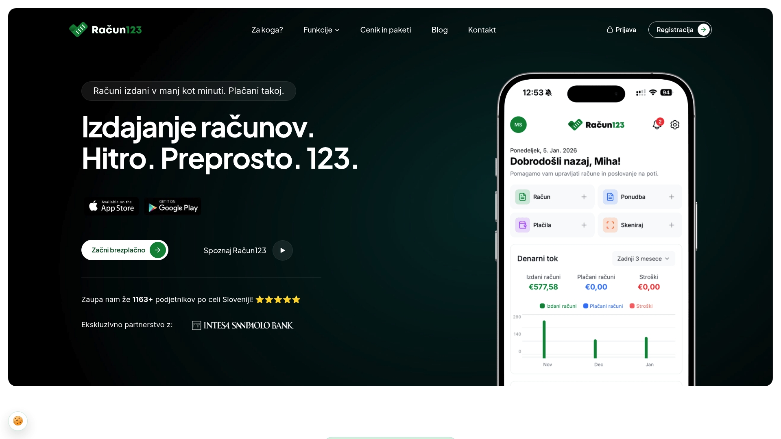781x439 pixels.
Task: Click the Registracija button
Action: tap(680, 30)
